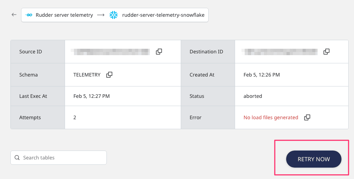Click the search magnifier icon
The image size is (354, 179).
(x=17, y=158)
